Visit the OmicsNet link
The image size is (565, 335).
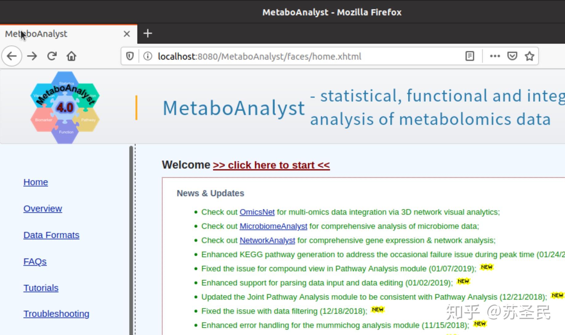tap(257, 212)
